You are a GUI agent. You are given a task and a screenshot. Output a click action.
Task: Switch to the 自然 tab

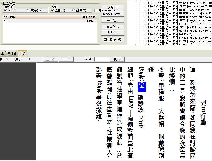pos(23,53)
